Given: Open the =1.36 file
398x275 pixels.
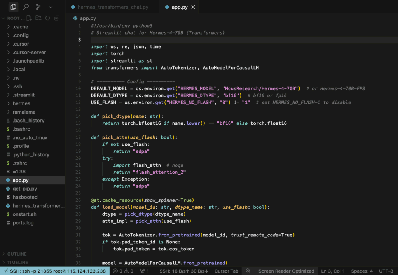Looking at the screenshot, I should click(x=33, y=172).
